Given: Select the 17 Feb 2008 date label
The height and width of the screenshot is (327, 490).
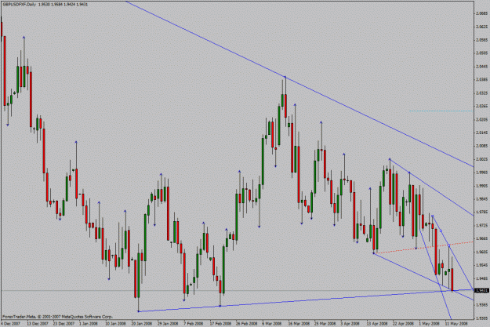Looking at the screenshot, I should (x=220, y=323).
